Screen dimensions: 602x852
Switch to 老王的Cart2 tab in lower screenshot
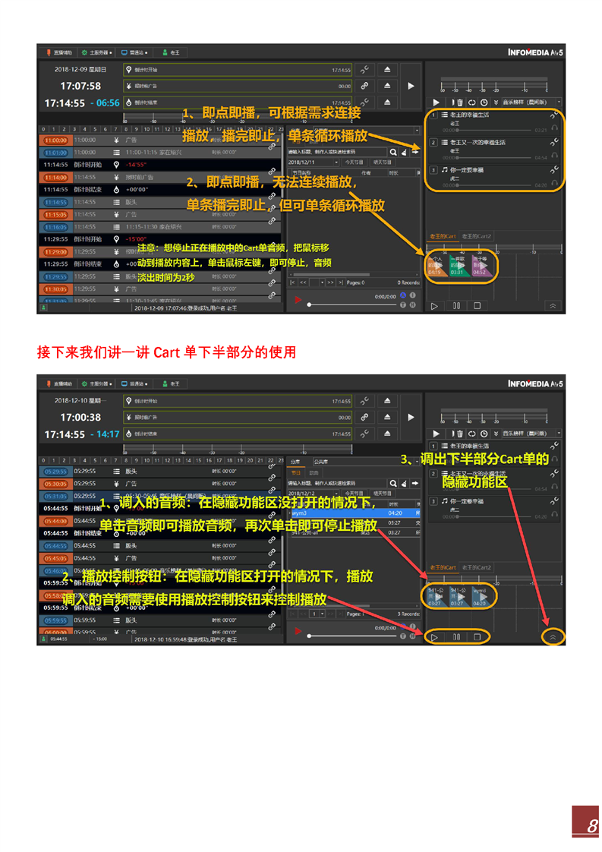tap(476, 567)
